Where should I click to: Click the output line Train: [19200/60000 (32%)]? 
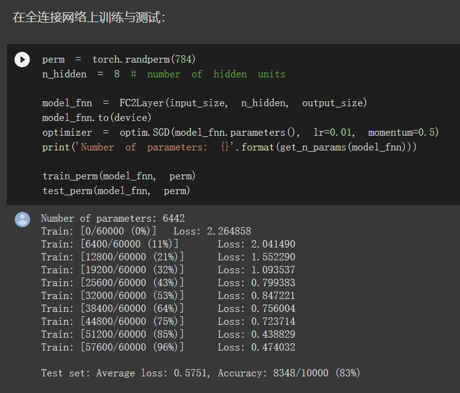[x=168, y=270]
